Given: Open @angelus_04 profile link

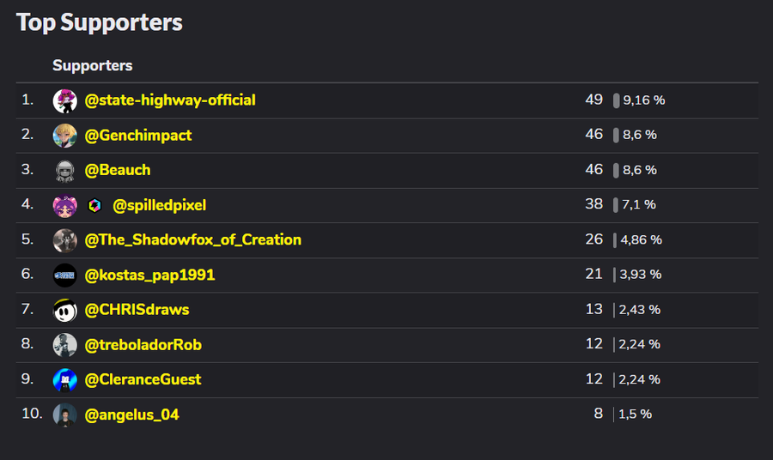Looking at the screenshot, I should point(132,415).
